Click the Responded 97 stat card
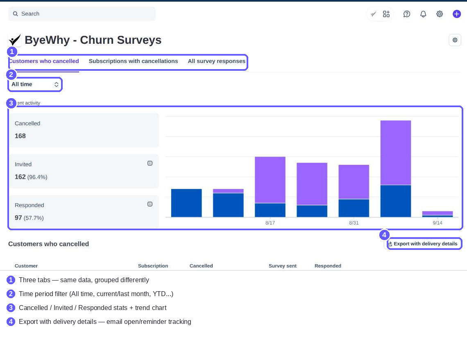This screenshot has height=337, width=467. (x=84, y=211)
